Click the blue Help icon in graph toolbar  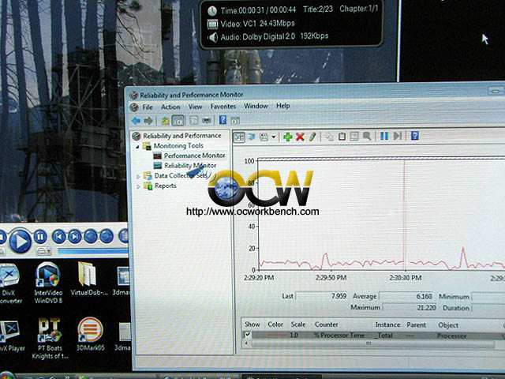pyautogui.click(x=414, y=136)
